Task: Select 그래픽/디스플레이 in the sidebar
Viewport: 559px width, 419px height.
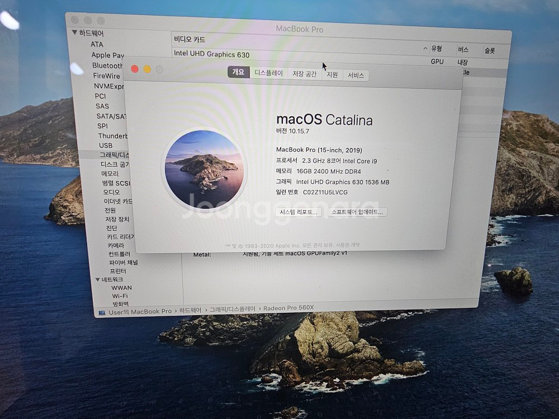Action: tap(114, 155)
